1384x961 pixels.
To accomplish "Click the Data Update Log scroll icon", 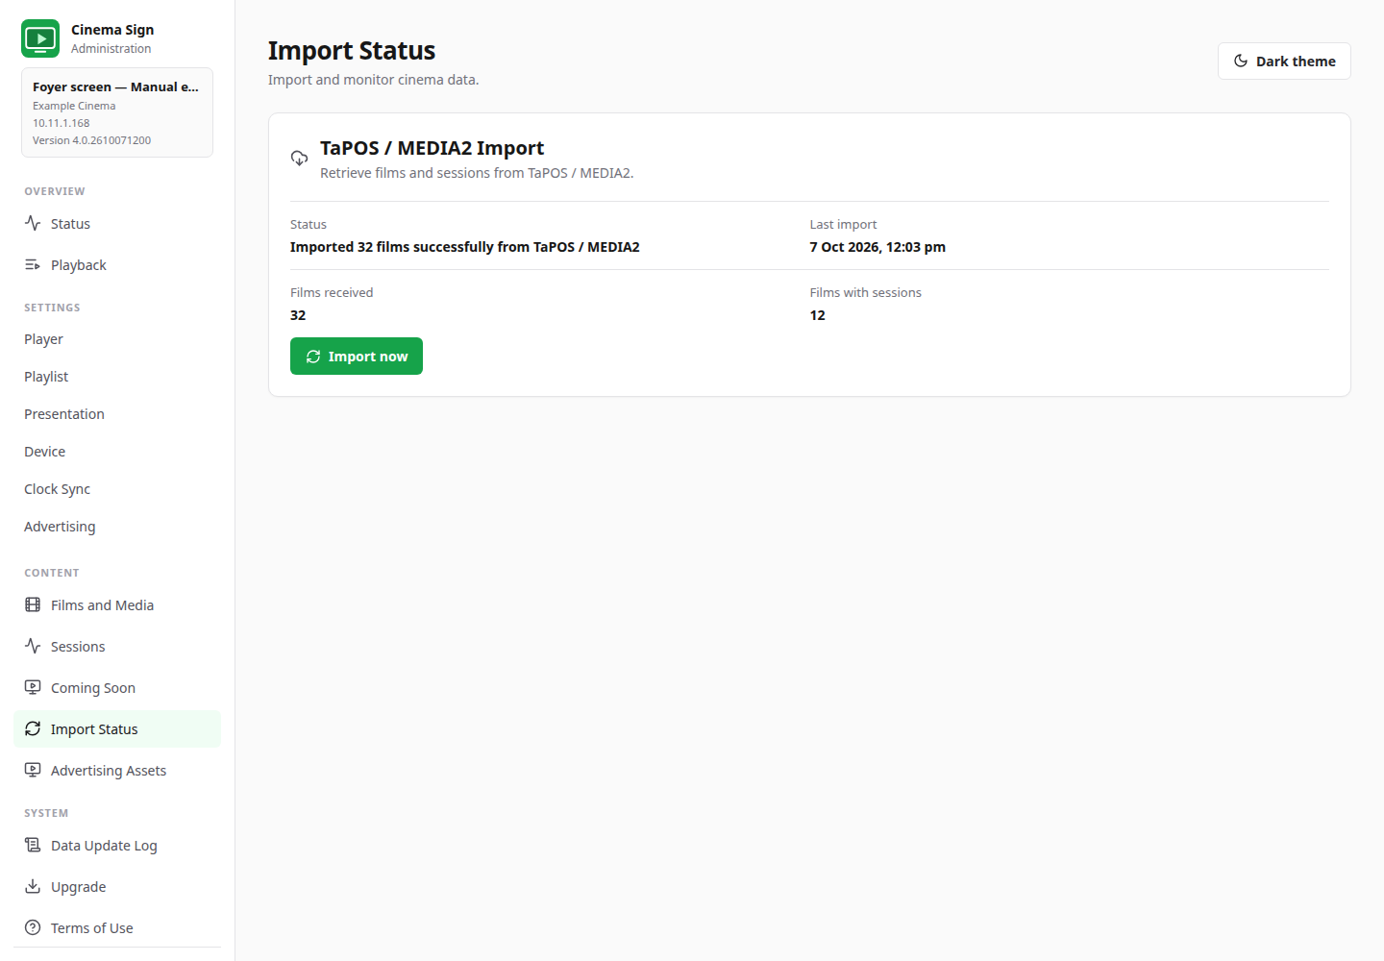I will [33, 845].
